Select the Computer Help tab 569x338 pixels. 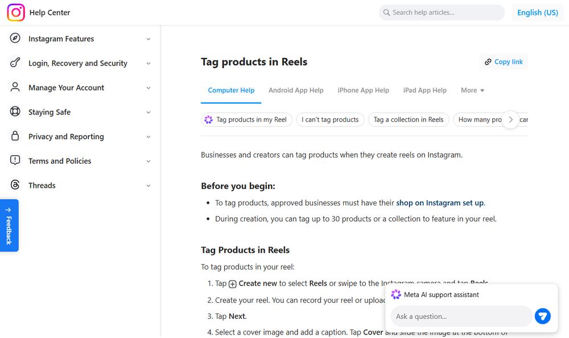231,90
